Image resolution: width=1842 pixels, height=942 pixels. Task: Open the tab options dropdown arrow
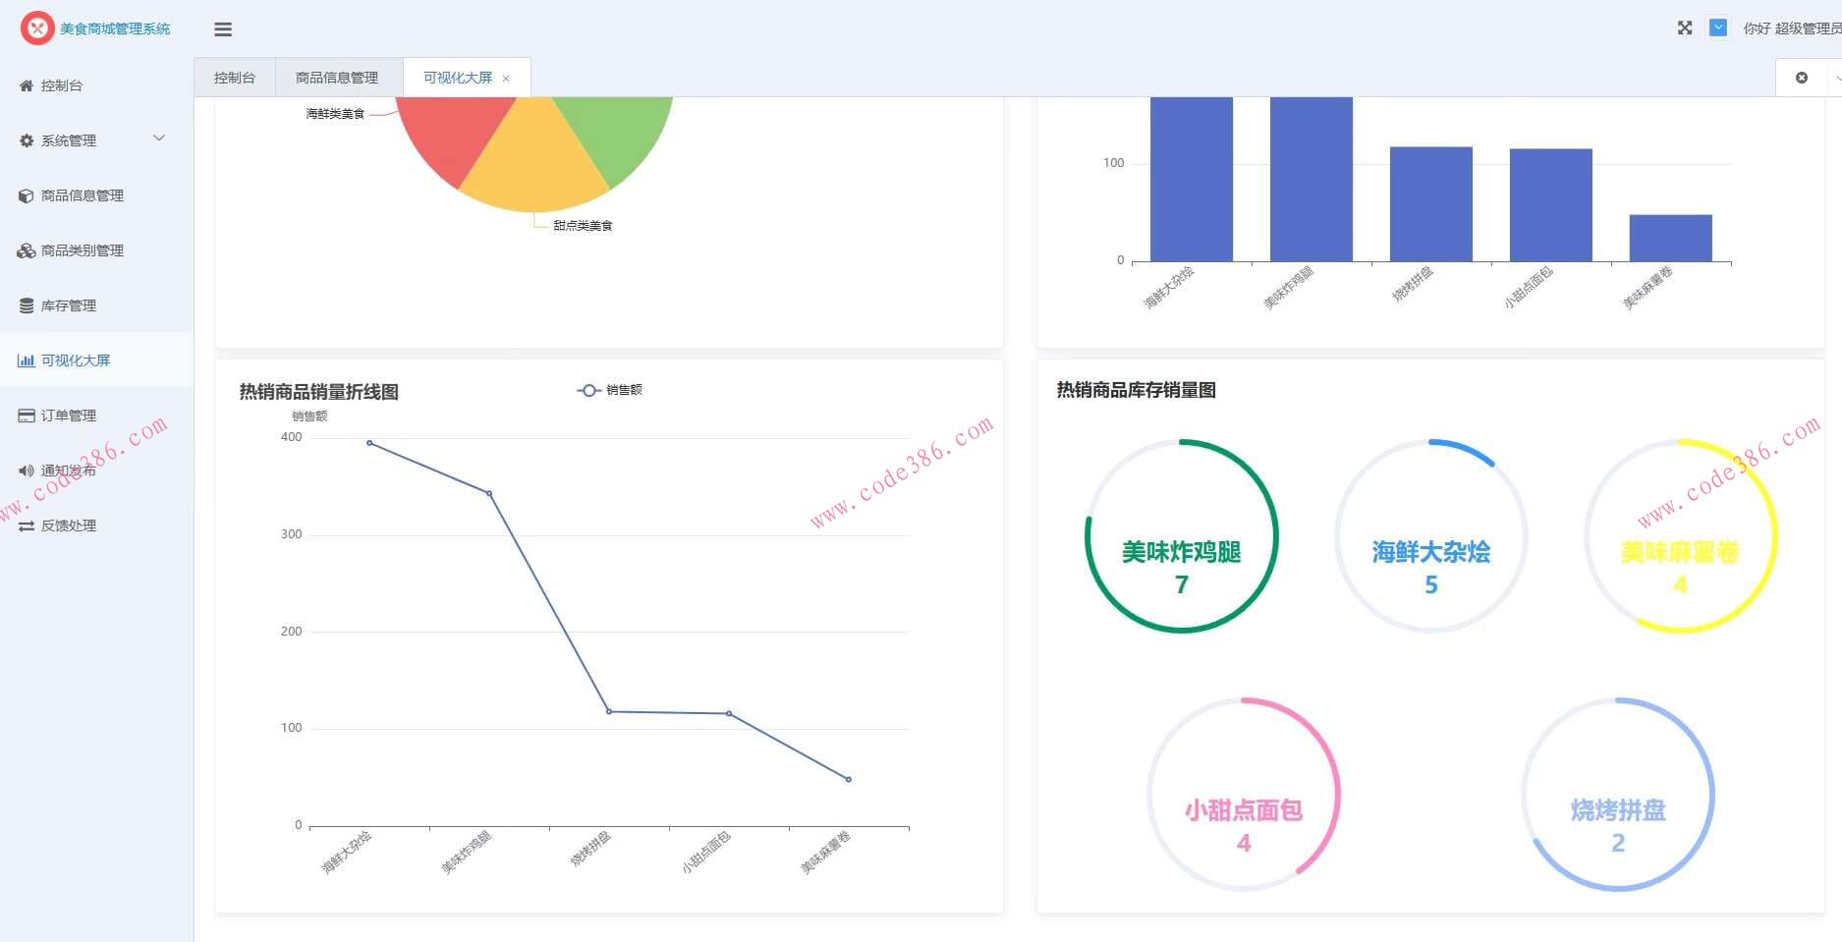(x=1837, y=78)
